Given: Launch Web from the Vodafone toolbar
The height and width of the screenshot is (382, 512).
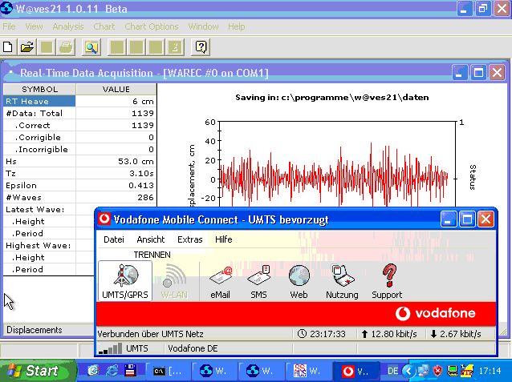Looking at the screenshot, I should point(299,282).
